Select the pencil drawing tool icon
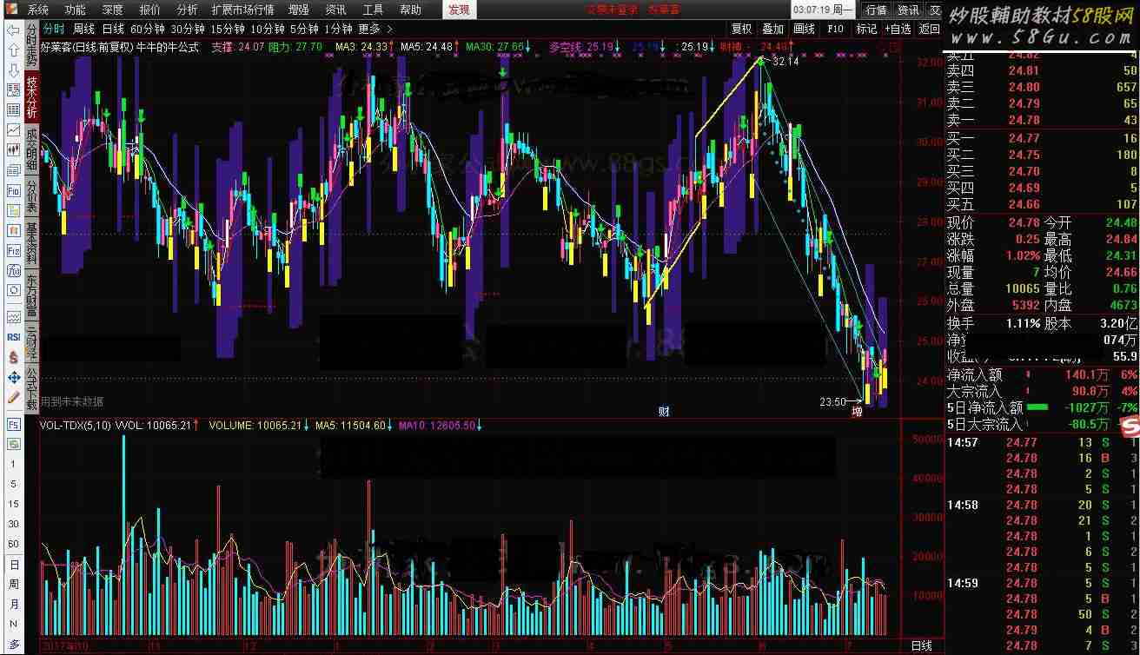Screen dimensions: 1140x655 (x=14, y=397)
